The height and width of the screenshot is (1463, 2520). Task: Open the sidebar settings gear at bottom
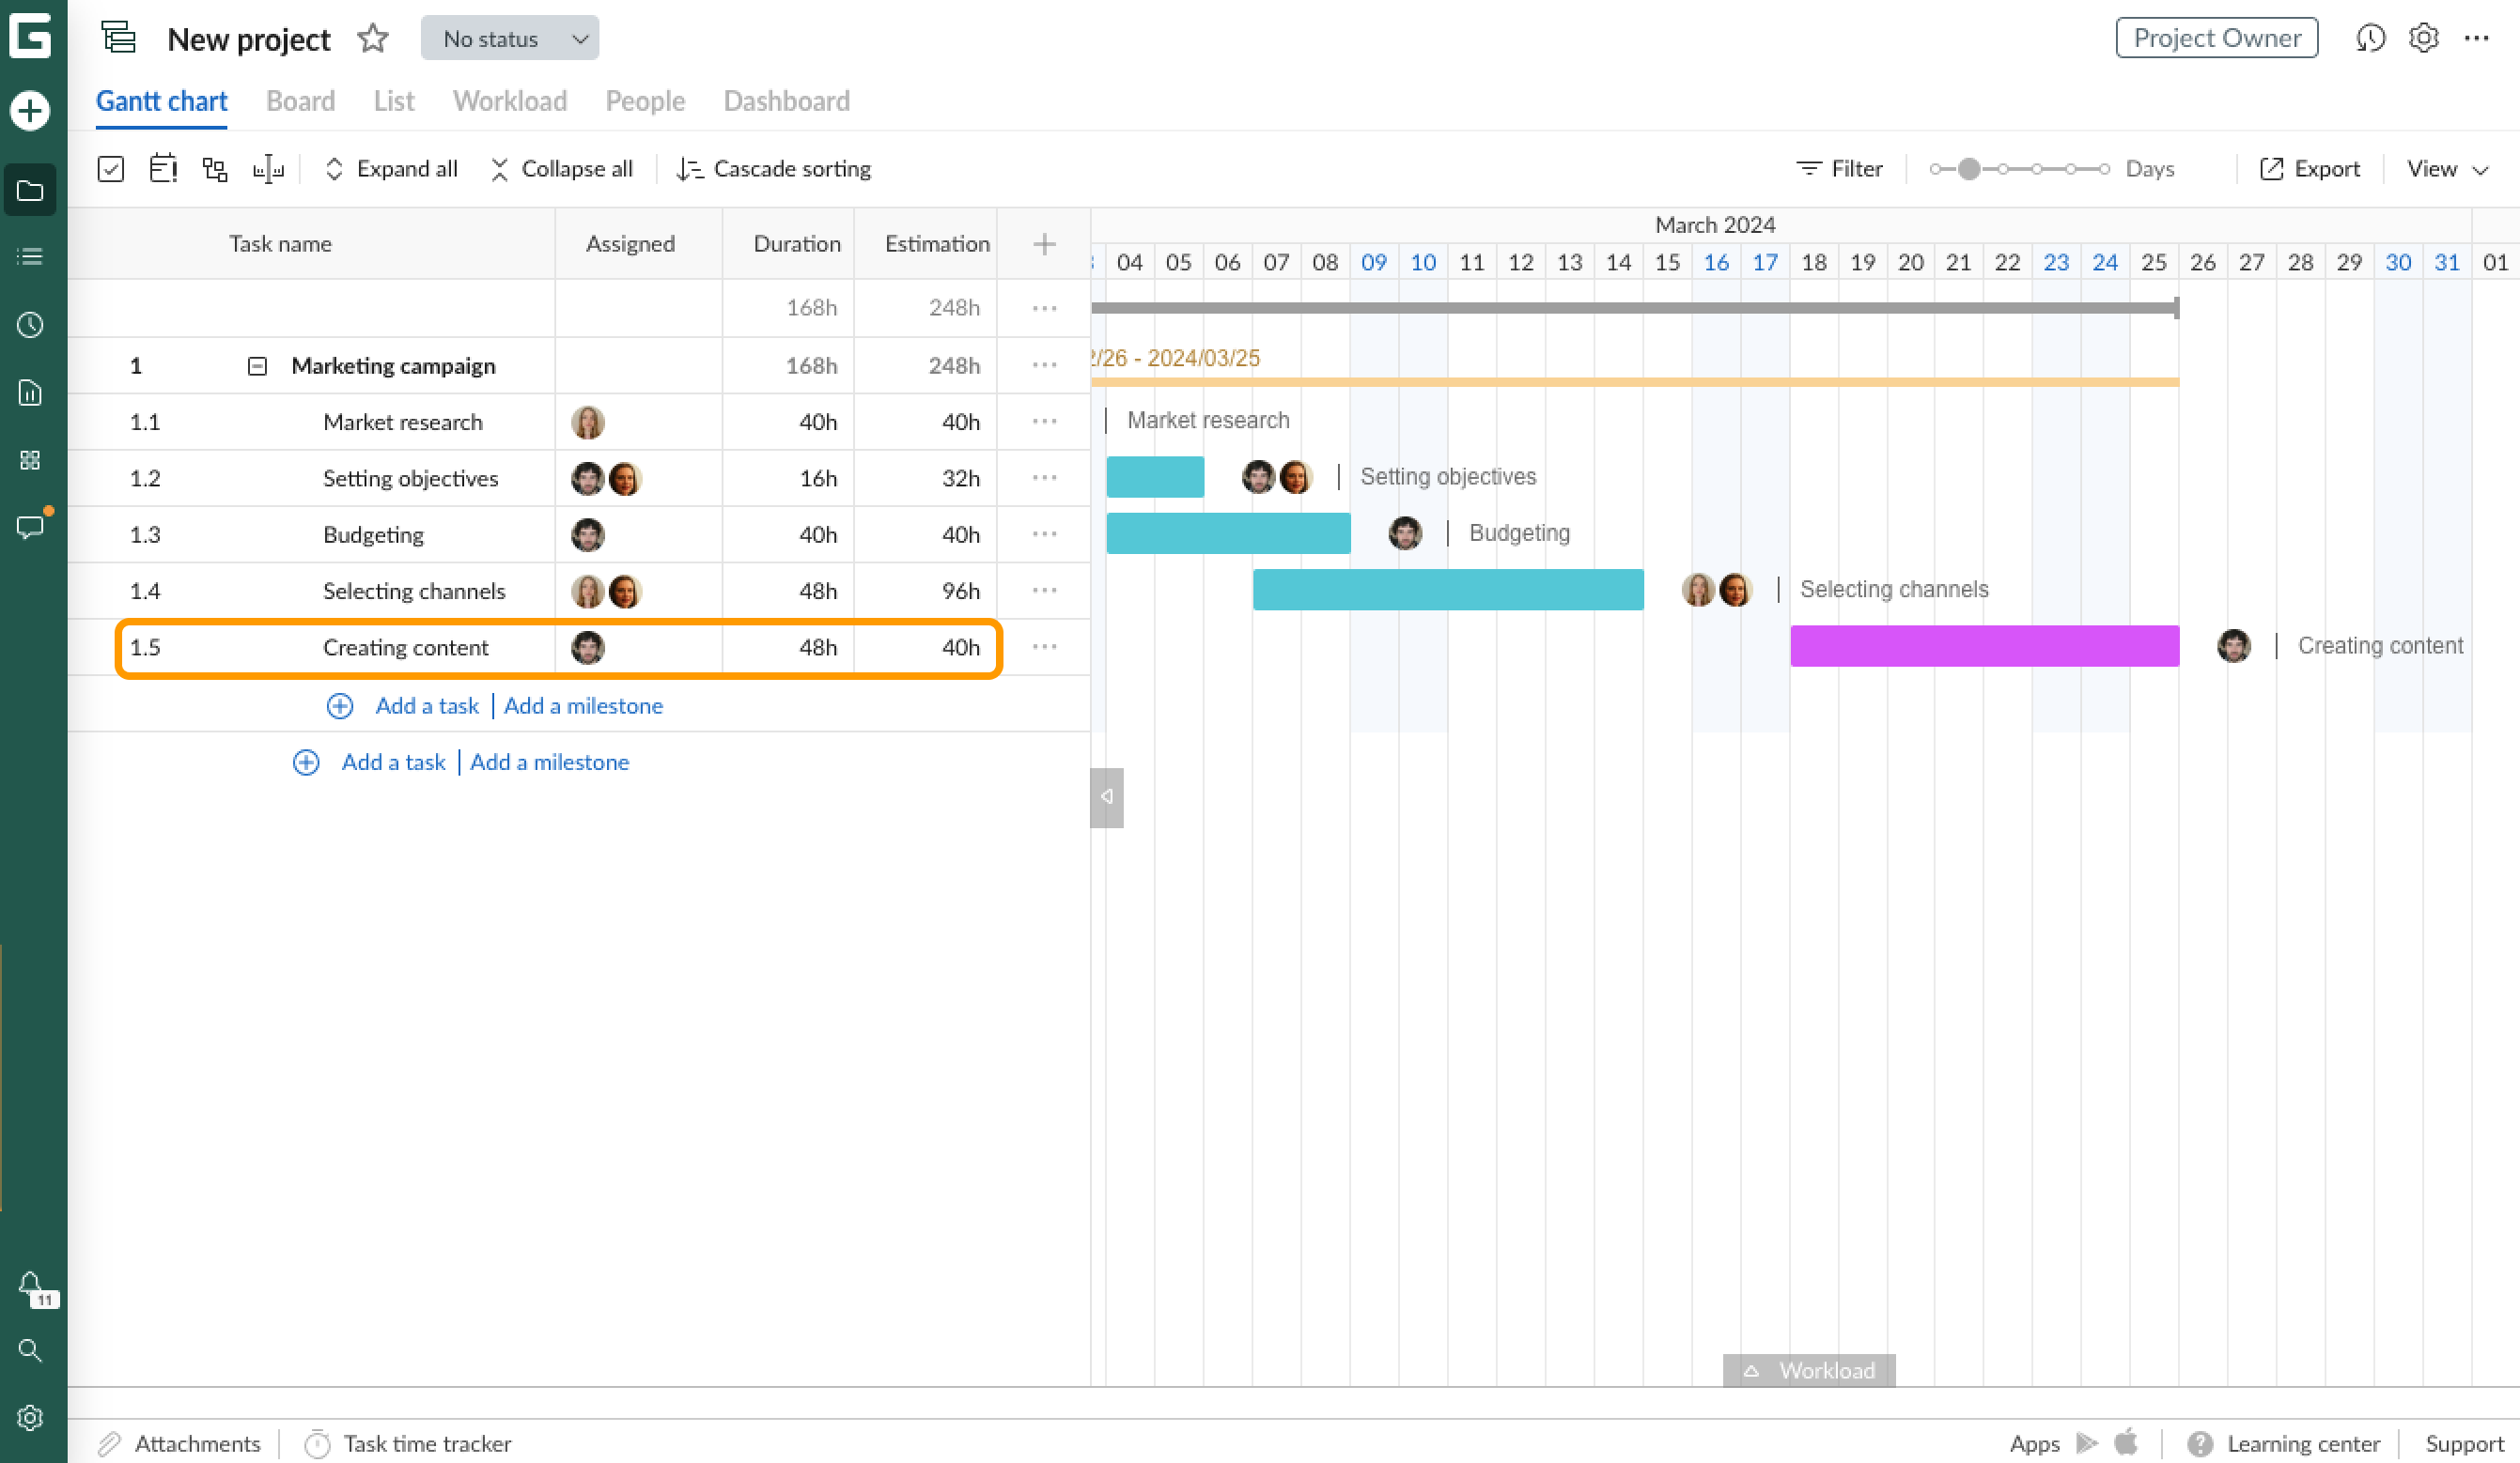point(30,1417)
